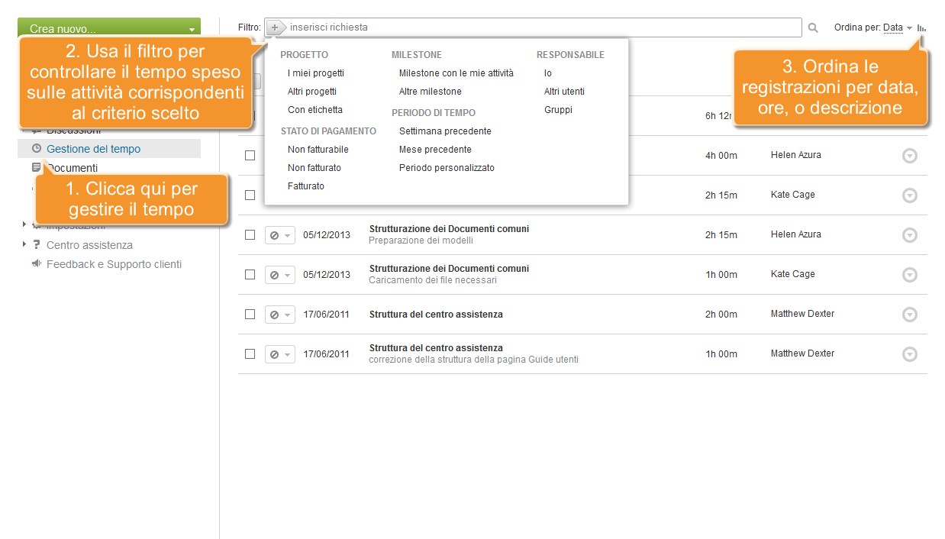Open status dropdown for Matthew Dexter 2h 00m row
945x539 pixels.
pyautogui.click(x=280, y=315)
